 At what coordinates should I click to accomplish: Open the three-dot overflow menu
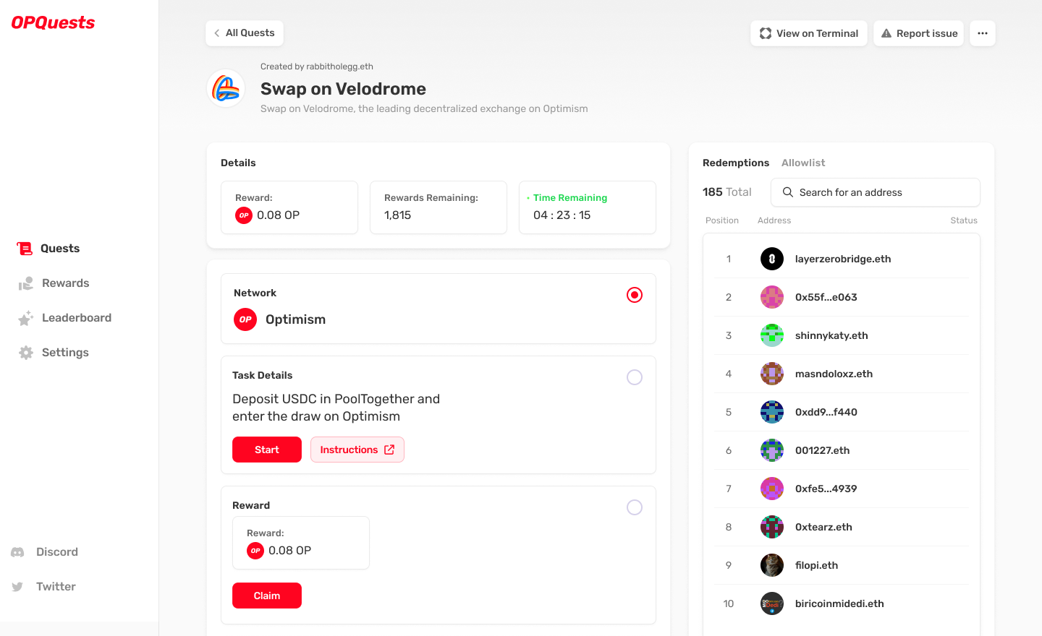pyautogui.click(x=982, y=33)
